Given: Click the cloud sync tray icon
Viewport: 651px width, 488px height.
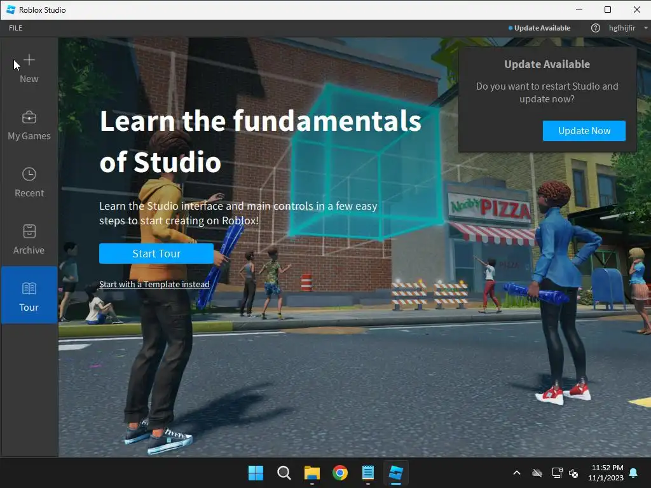Looking at the screenshot, I should coord(537,473).
